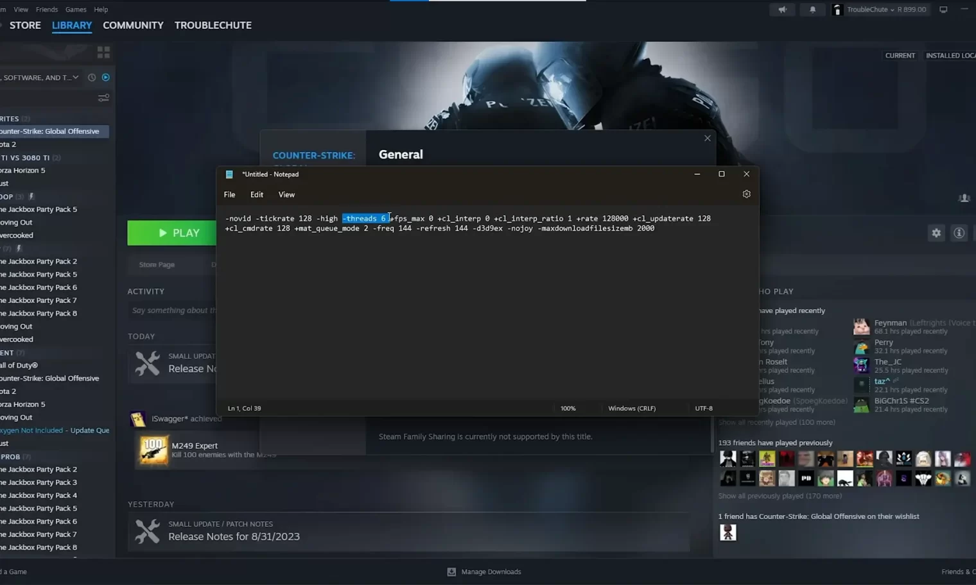Viewport: 976px width, 585px height.
Task: Click Show all recently played (100 more)
Action: pyautogui.click(x=777, y=422)
